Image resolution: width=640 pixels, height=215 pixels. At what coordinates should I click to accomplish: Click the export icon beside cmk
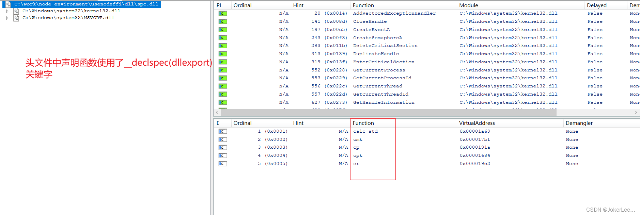click(223, 139)
